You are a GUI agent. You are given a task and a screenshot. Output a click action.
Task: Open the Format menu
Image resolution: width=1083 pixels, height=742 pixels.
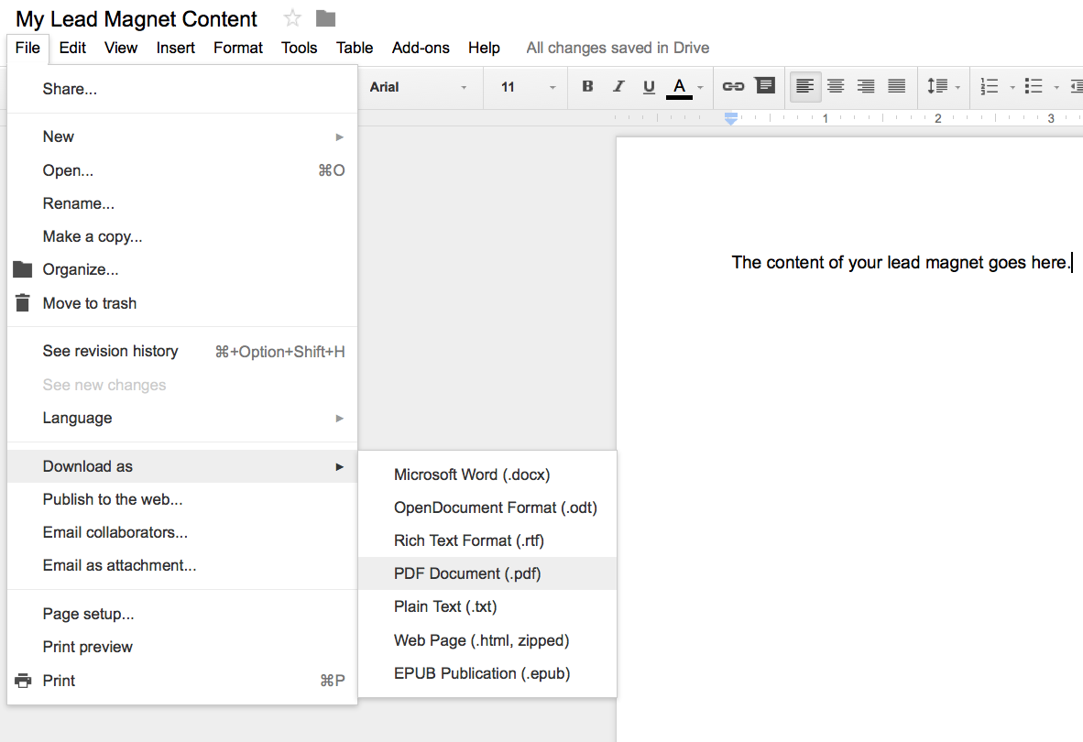238,49
